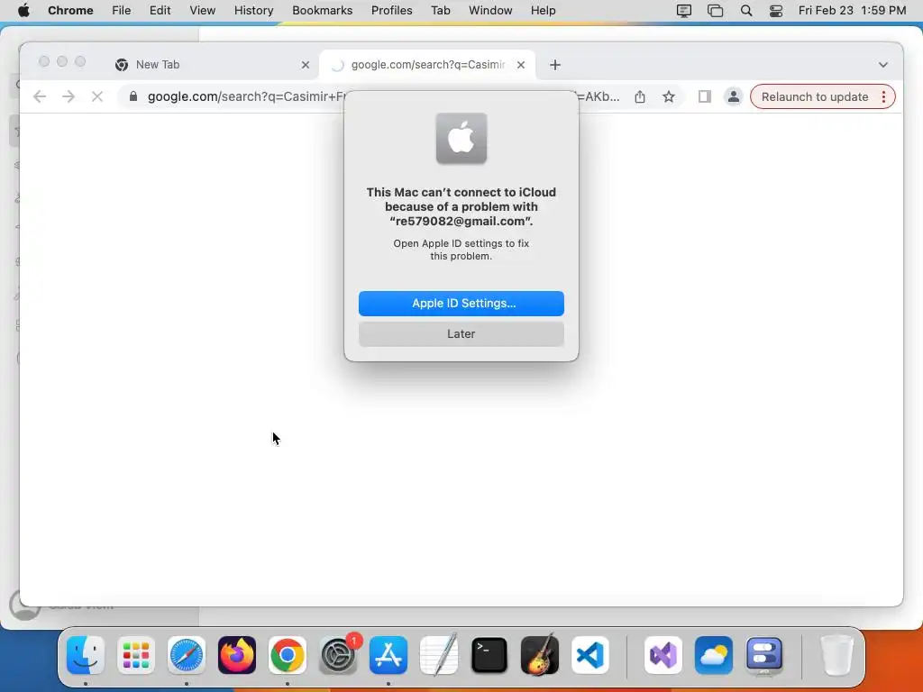This screenshot has height=692, width=923.
Task: Close the google.com search tab
Action: click(x=521, y=65)
